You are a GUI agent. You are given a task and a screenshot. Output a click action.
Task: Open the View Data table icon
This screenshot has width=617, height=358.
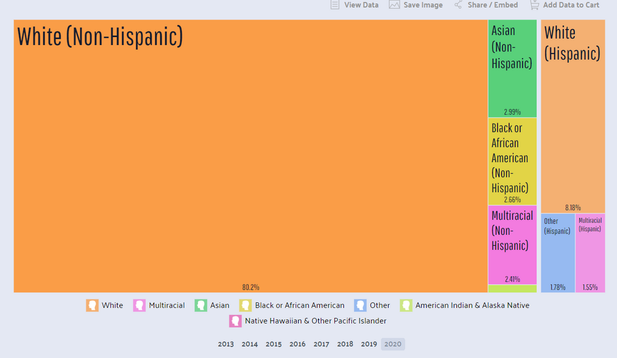(x=336, y=5)
